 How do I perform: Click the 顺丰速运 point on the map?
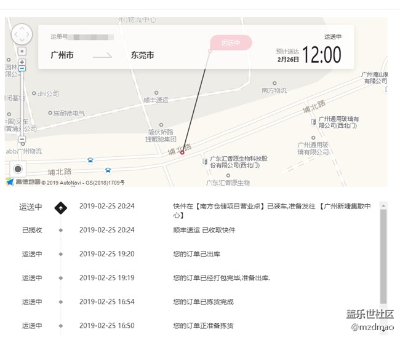pyautogui.click(x=156, y=93)
